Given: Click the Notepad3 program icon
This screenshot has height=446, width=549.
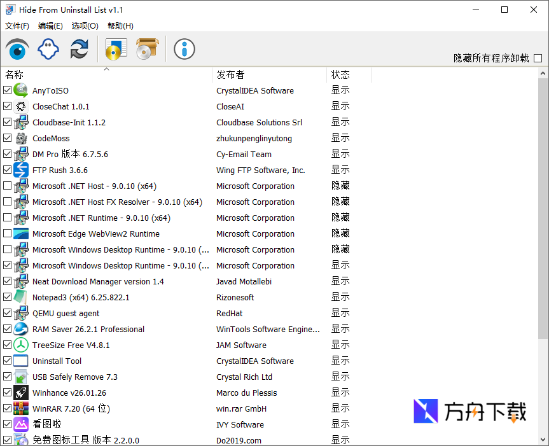Looking at the screenshot, I should coord(21,297).
